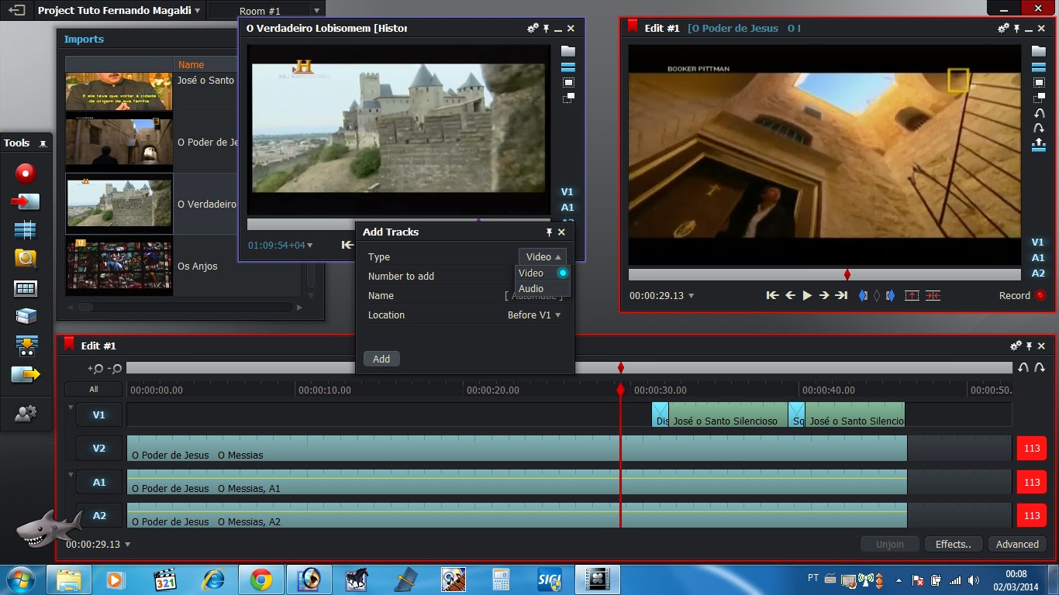Click the redo arrow in Edit #1 viewer

[1039, 129]
